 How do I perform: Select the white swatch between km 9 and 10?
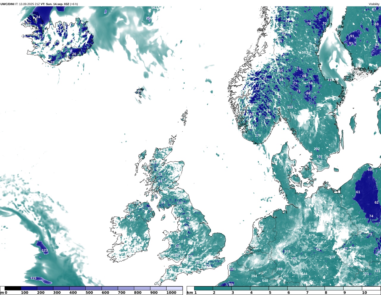[x=353, y=288]
